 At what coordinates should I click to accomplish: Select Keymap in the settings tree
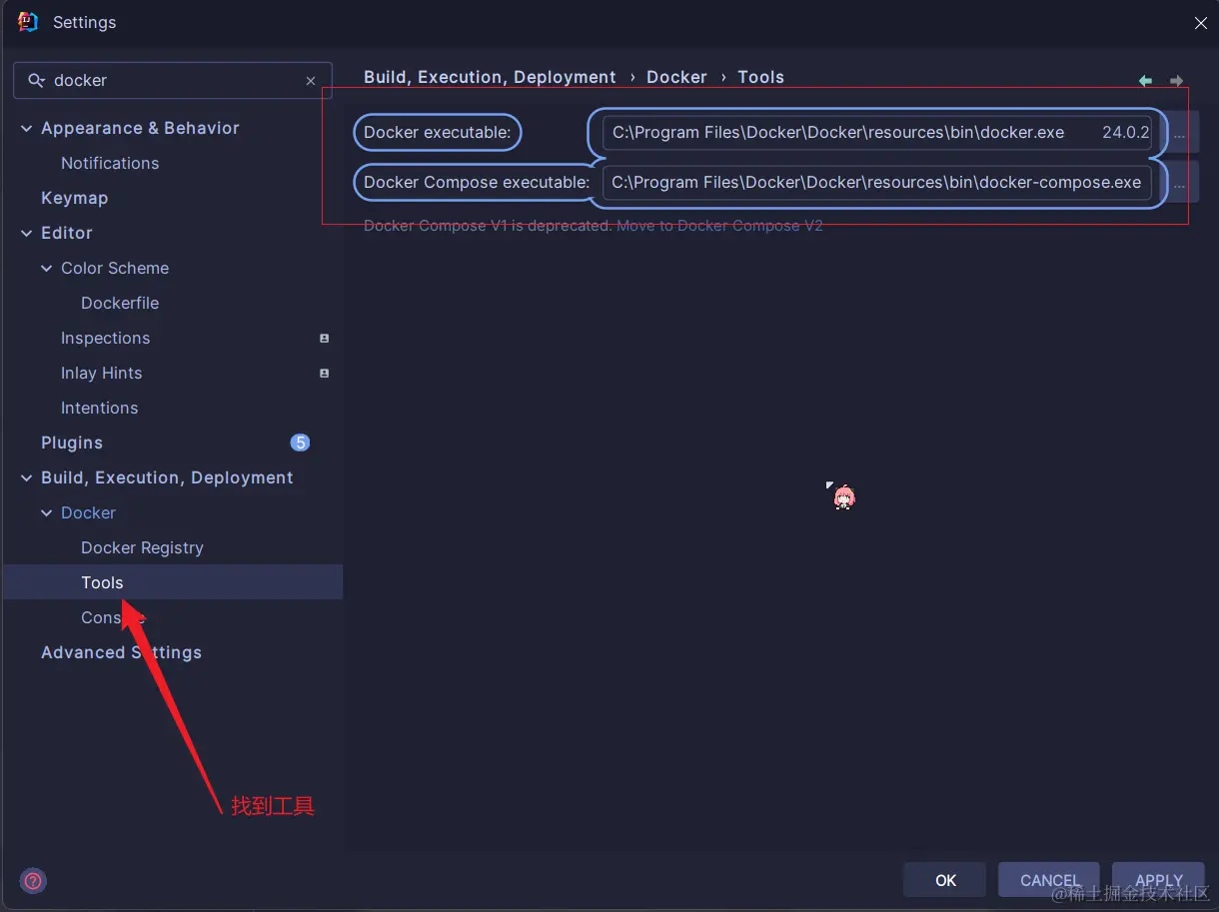point(74,198)
